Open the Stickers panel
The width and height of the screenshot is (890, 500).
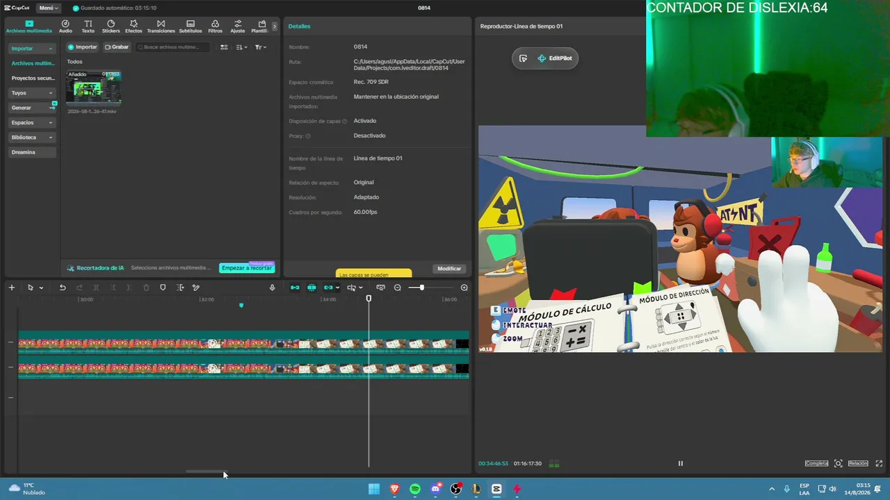coord(111,26)
